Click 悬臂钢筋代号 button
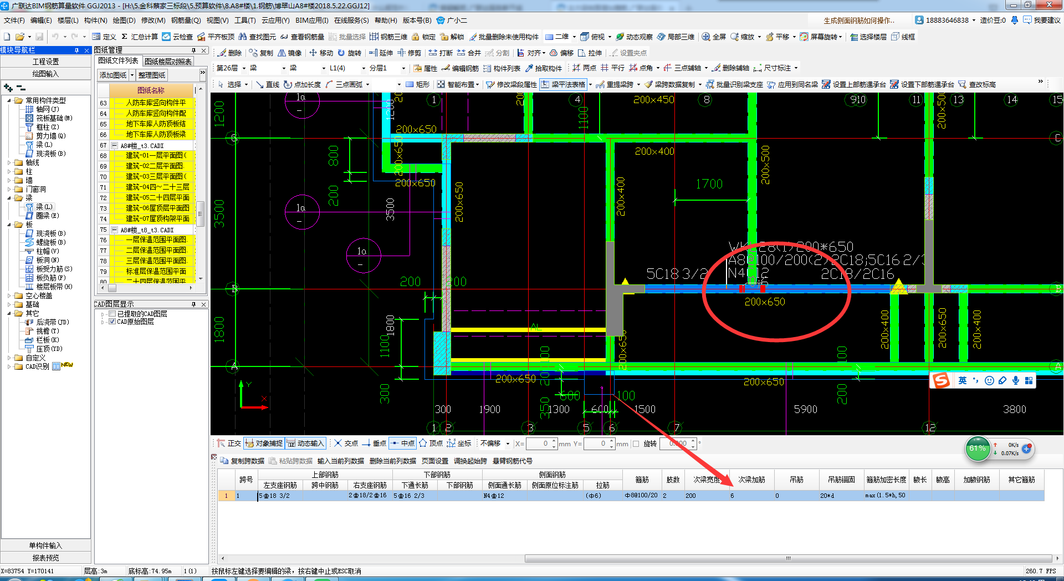1064x581 pixels. [x=513, y=461]
